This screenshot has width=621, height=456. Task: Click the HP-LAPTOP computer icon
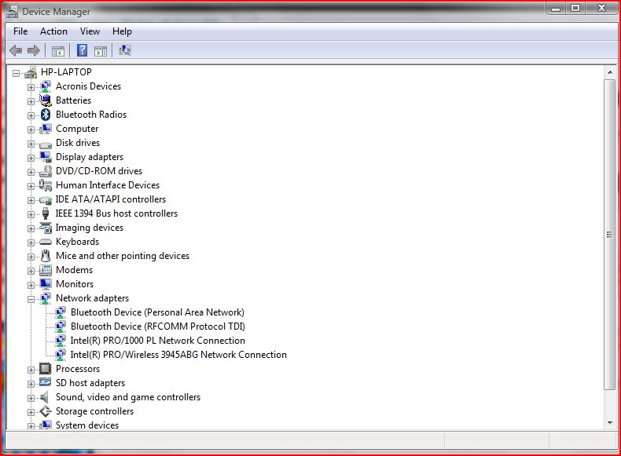(31, 72)
